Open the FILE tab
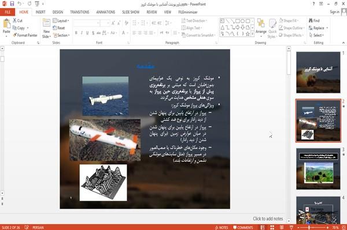The image size is (347, 230). [x=8, y=12]
